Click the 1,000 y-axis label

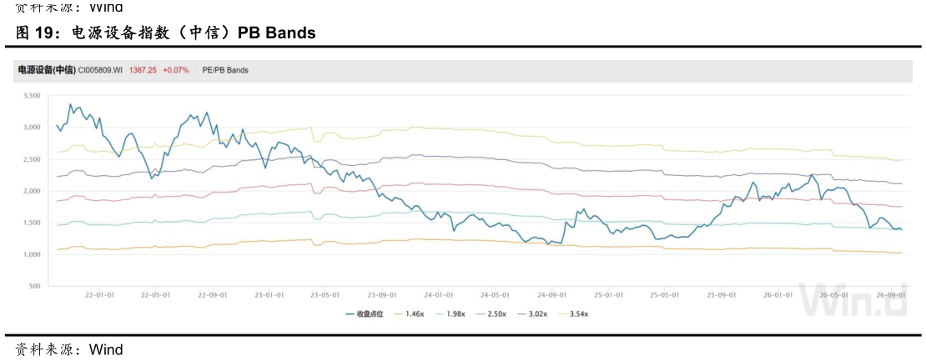point(31,254)
